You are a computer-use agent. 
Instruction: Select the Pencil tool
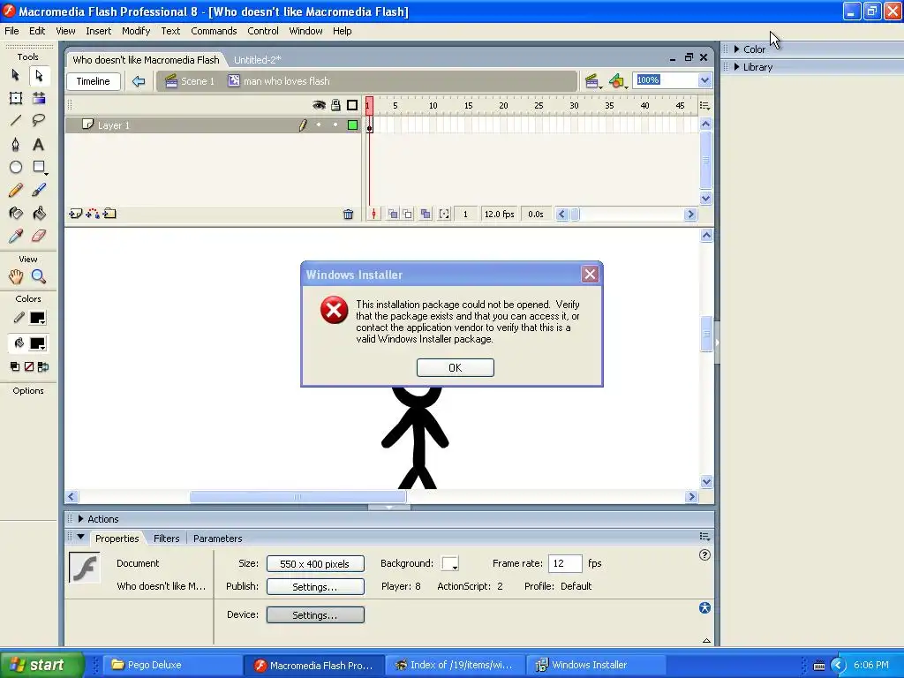click(x=16, y=191)
